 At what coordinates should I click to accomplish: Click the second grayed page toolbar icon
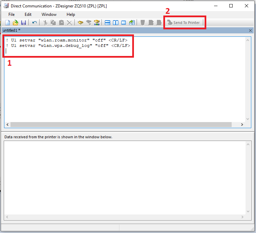151,23
